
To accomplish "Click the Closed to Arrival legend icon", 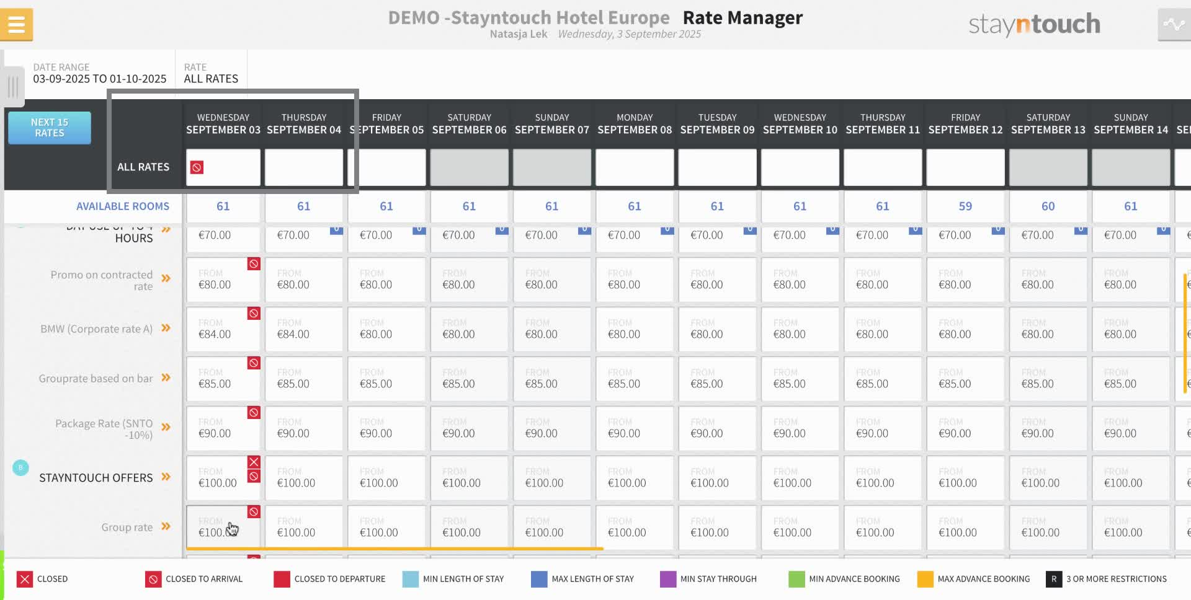I will pyautogui.click(x=153, y=580).
